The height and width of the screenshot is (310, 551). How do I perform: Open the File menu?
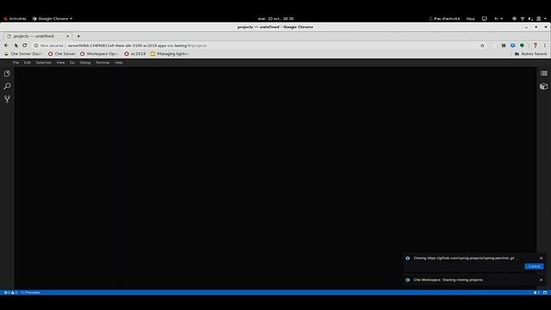click(15, 63)
